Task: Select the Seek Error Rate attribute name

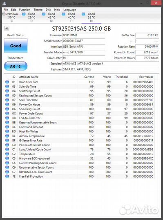Action: coord(29,100)
